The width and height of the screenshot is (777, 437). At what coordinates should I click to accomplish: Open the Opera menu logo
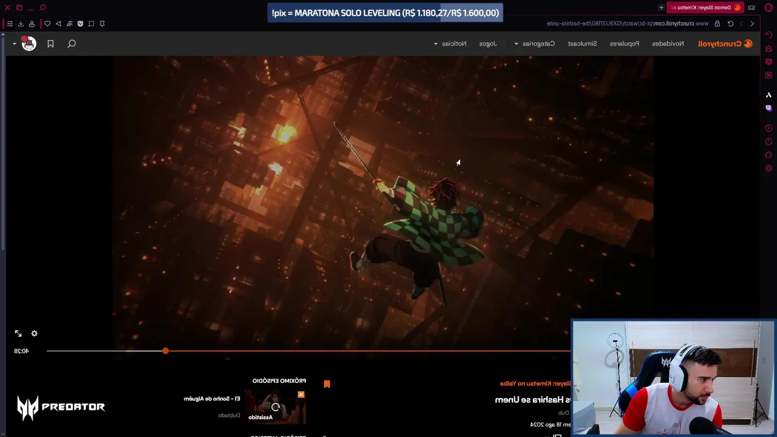769,7
